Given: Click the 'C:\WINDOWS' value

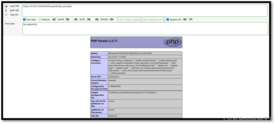Looking at the screenshot, I should pos(115,86).
